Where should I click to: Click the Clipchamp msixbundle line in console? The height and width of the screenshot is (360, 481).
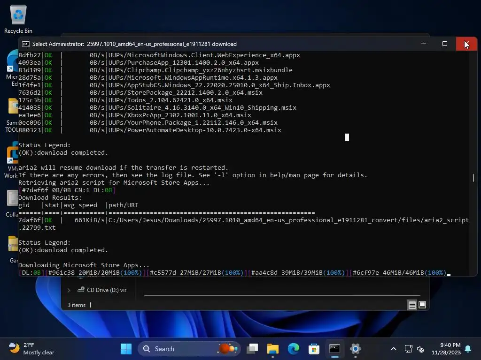[155, 70]
